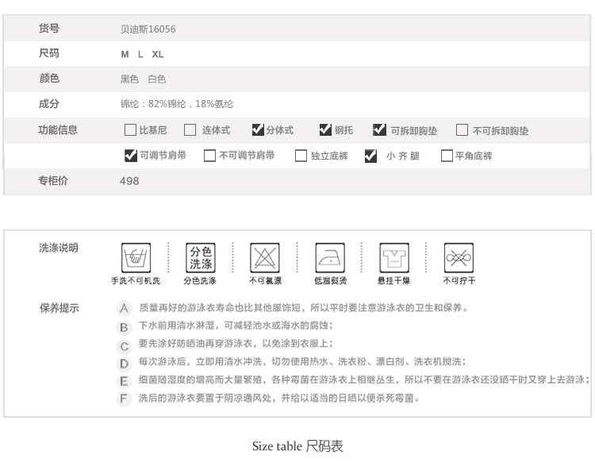Click tip text starting 下水前用清水淋湿
595x463 pixels.
pos(236,326)
